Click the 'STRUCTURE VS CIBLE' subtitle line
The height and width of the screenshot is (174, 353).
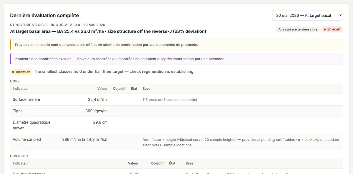pyautogui.click(x=58, y=25)
